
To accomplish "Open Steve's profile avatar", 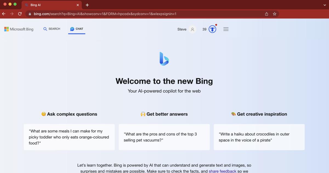I will pos(192,29).
